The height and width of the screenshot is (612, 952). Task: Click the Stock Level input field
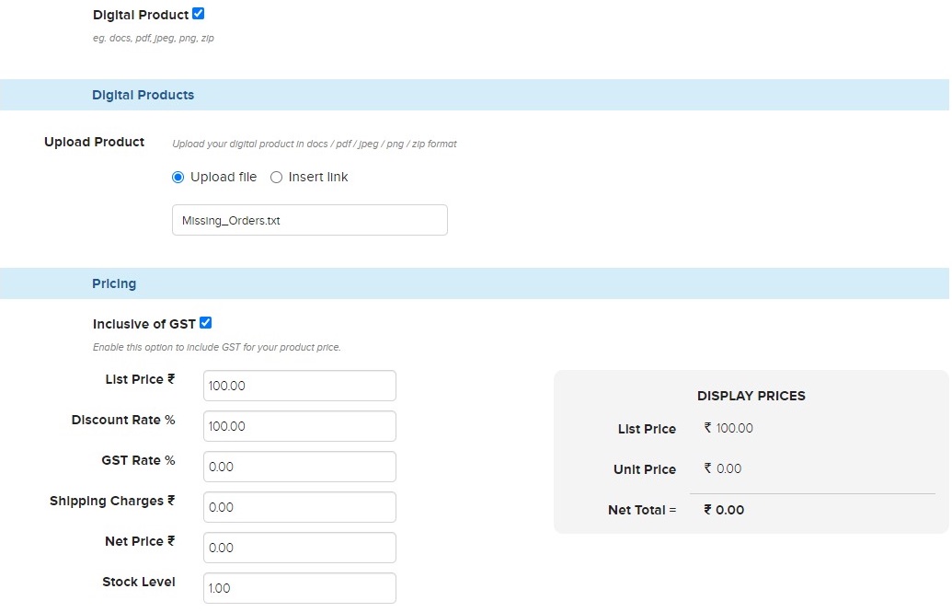pyautogui.click(x=299, y=588)
